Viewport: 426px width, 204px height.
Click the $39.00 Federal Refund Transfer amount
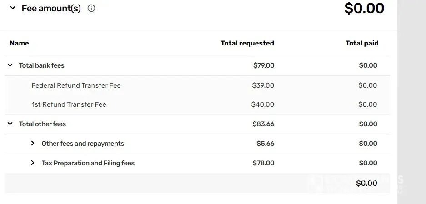(263, 85)
